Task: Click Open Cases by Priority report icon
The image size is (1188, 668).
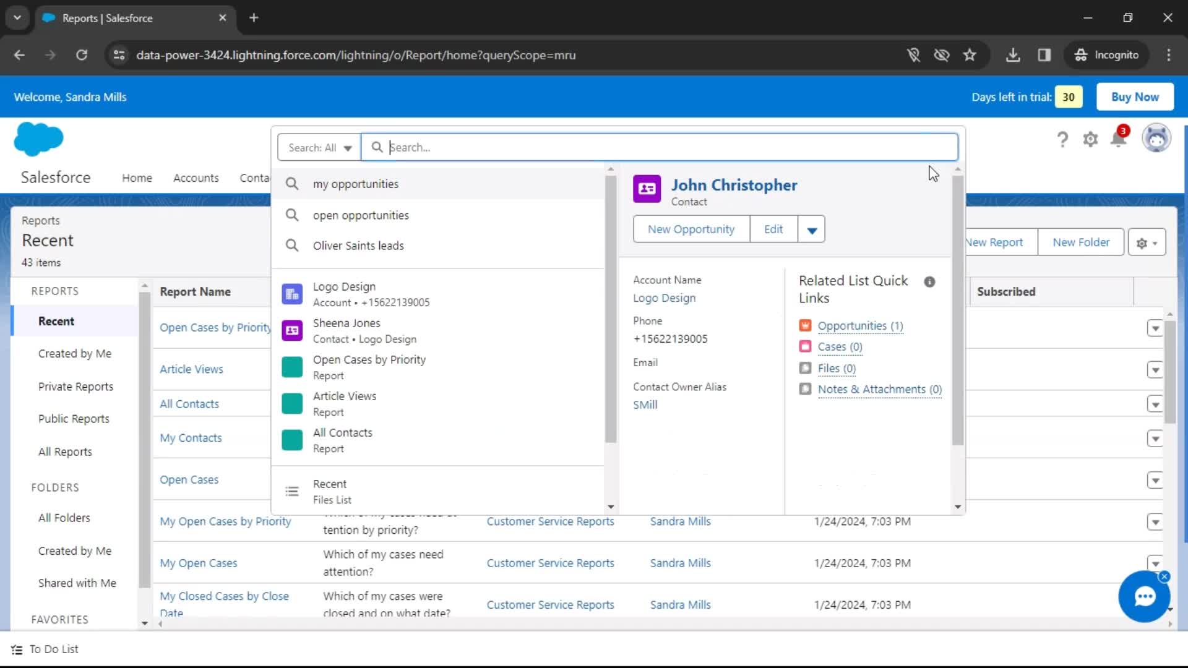Action: point(292,367)
